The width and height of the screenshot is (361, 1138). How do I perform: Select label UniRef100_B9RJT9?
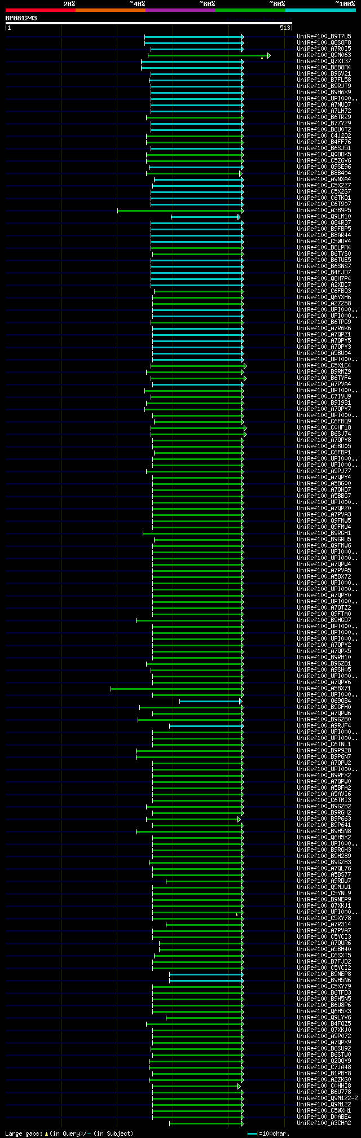324,86
